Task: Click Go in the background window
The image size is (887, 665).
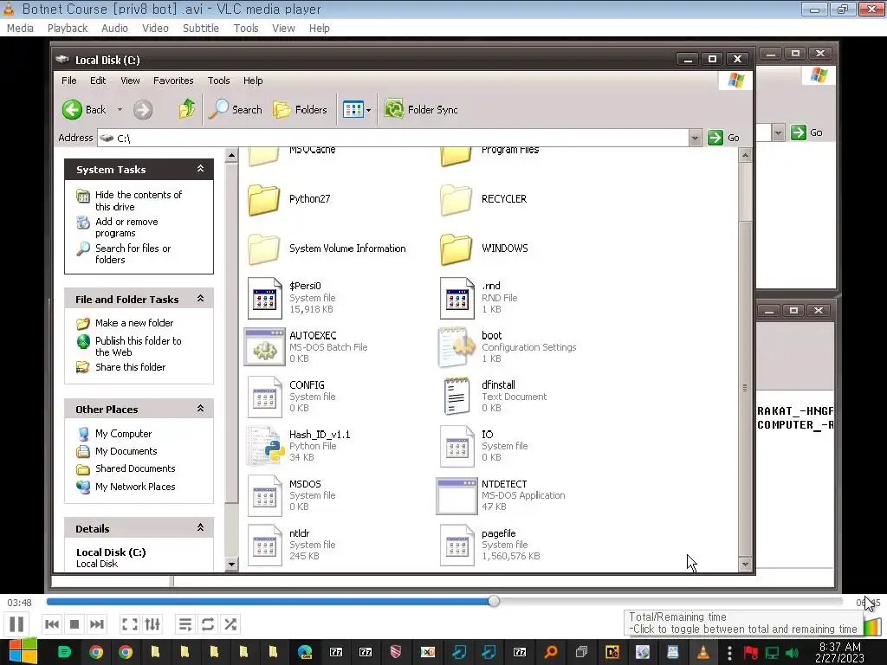Action: pyautogui.click(x=806, y=132)
